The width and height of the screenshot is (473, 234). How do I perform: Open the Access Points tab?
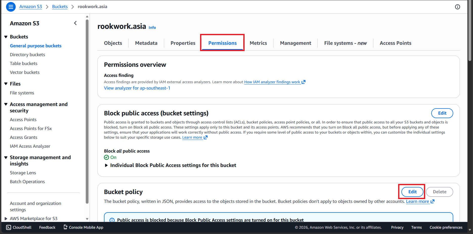[396, 43]
